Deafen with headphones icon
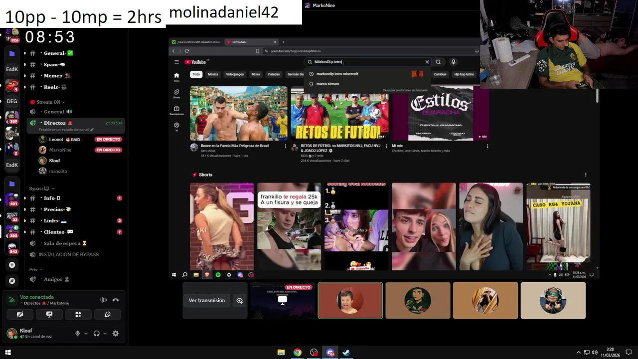The width and height of the screenshot is (638, 359). pyautogui.click(x=97, y=334)
